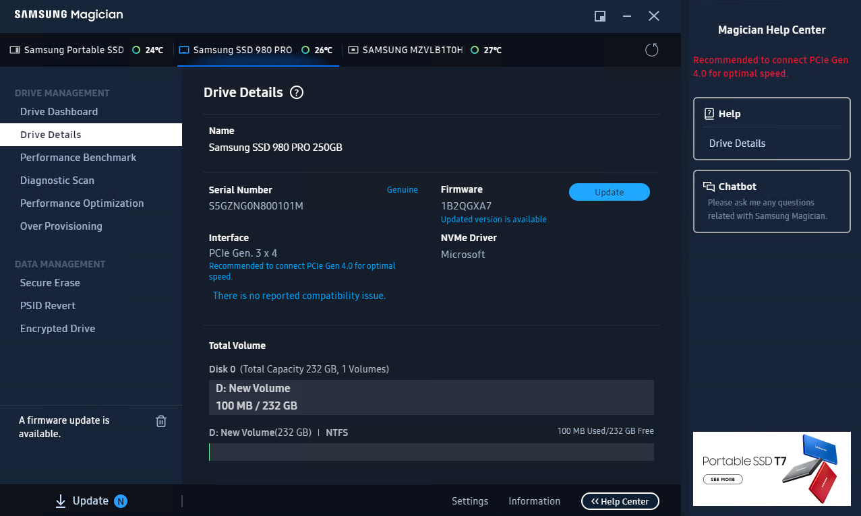
Task: Click Updated version is available link
Action: pos(494,220)
